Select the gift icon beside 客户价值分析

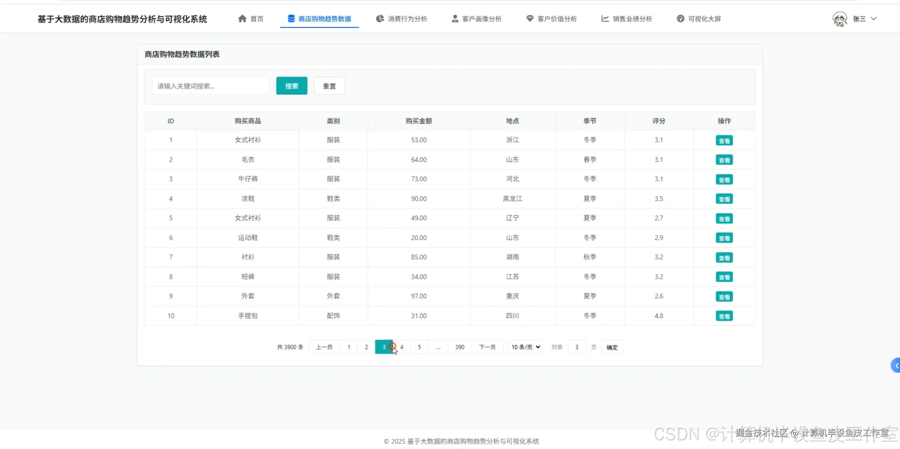(x=529, y=19)
